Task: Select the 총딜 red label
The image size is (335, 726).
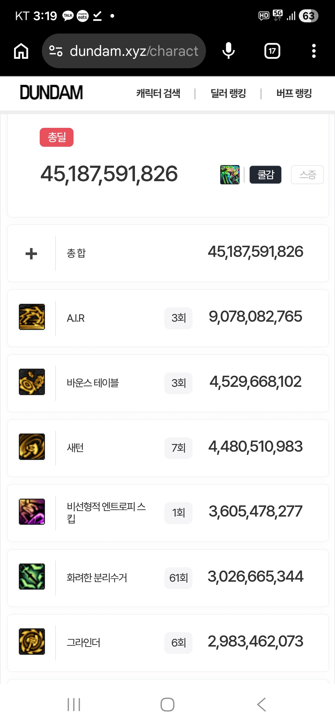Action: click(x=56, y=137)
